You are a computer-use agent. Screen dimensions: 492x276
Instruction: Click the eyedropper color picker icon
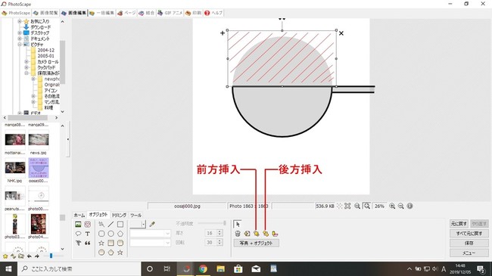(152, 225)
